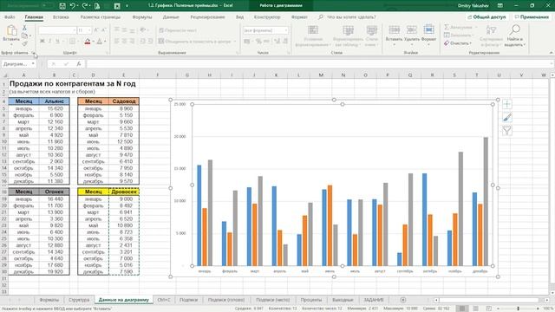Click the Dmitry Yakushev account name
The height and width of the screenshot is (312, 555).
click(x=473, y=6)
